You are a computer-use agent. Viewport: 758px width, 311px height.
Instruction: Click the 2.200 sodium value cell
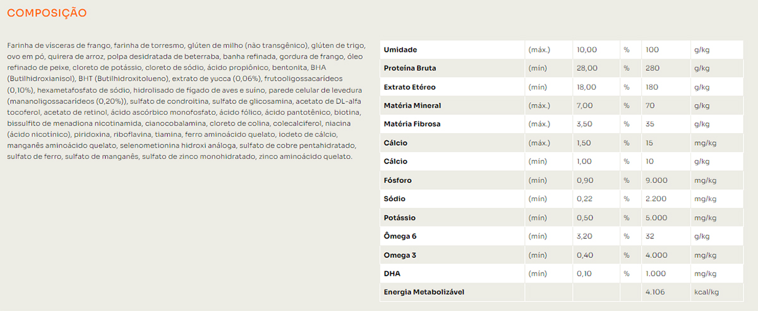[x=656, y=199]
